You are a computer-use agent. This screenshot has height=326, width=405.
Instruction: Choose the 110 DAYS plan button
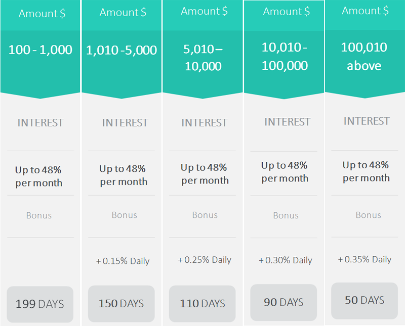coord(202,304)
